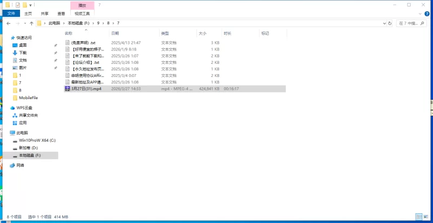The width and height of the screenshot is (433, 223).
Task: Open folder 7 in the sidebar
Action: pos(20,83)
